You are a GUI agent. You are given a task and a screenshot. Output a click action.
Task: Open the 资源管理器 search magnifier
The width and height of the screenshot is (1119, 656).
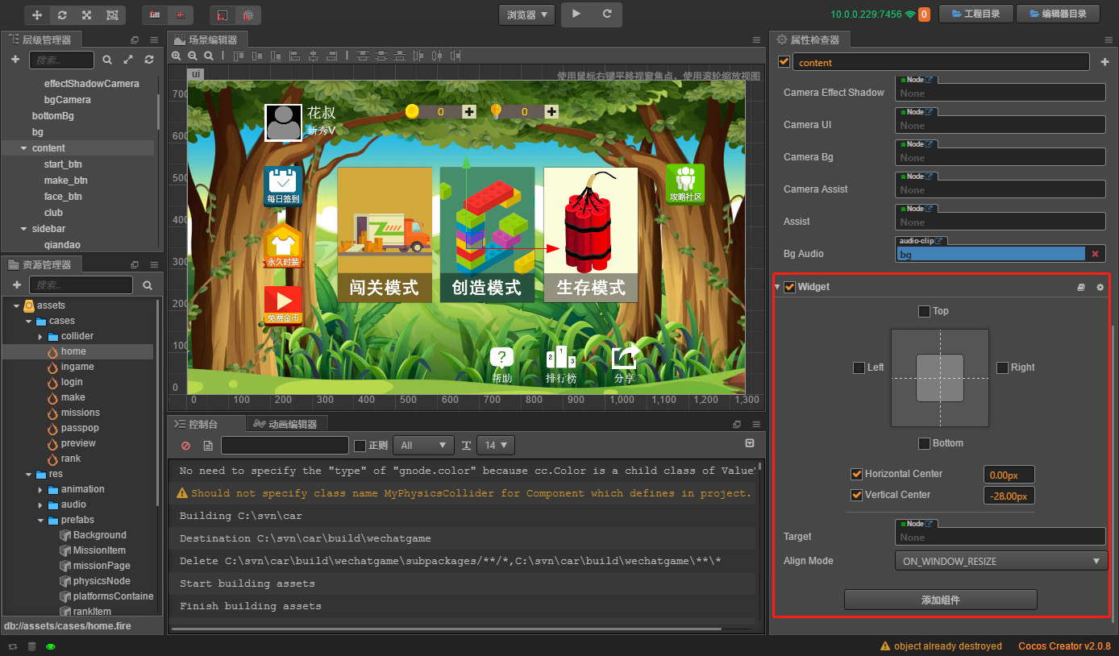tap(148, 286)
